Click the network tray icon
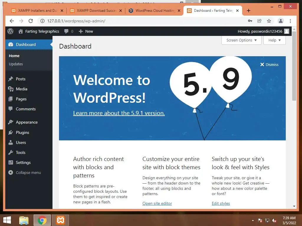302x226 pixels. click(x=267, y=220)
